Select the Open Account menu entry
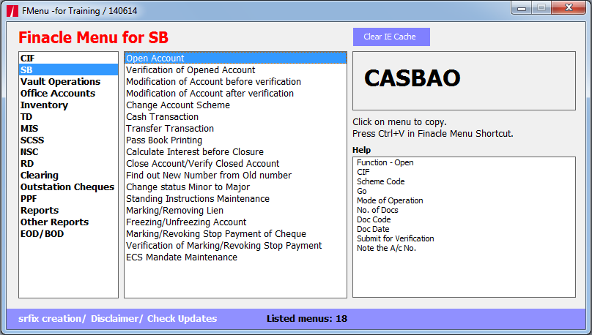The image size is (592, 335). click(x=236, y=59)
